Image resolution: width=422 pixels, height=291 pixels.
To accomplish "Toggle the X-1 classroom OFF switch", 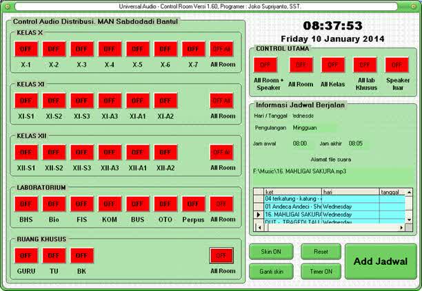I will pos(26,49).
